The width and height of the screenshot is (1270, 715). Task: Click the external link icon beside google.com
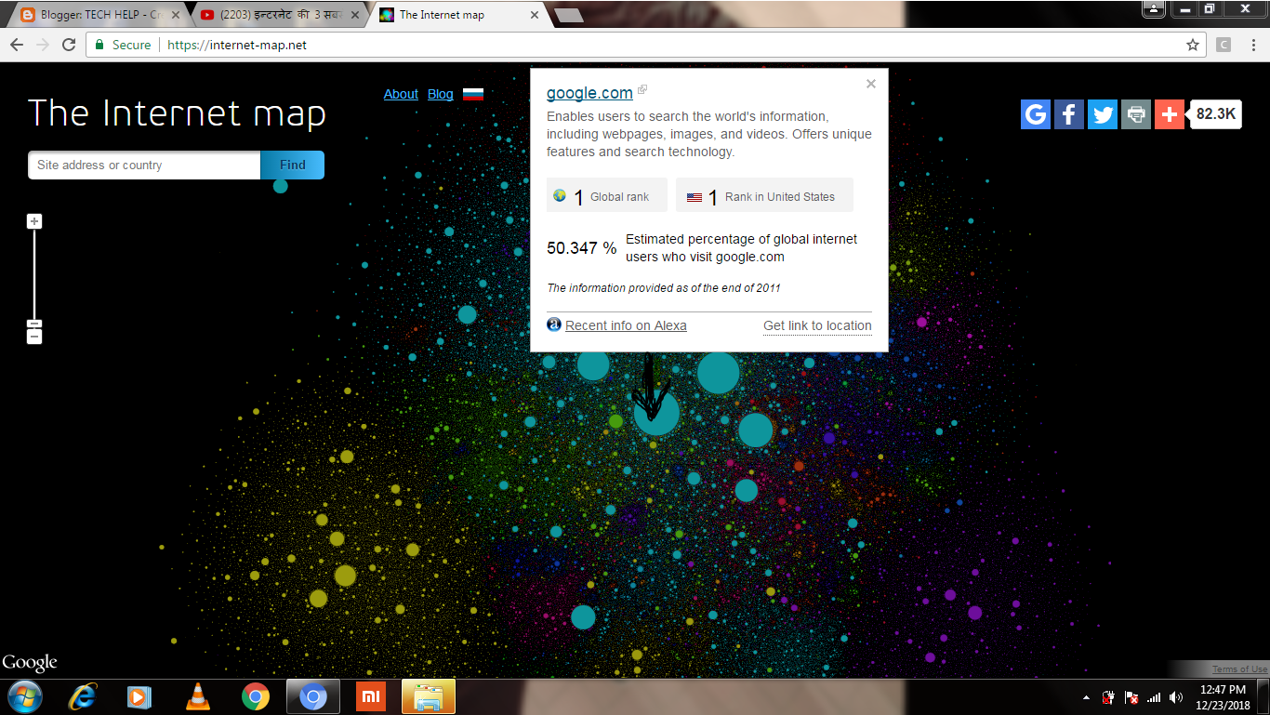point(642,90)
